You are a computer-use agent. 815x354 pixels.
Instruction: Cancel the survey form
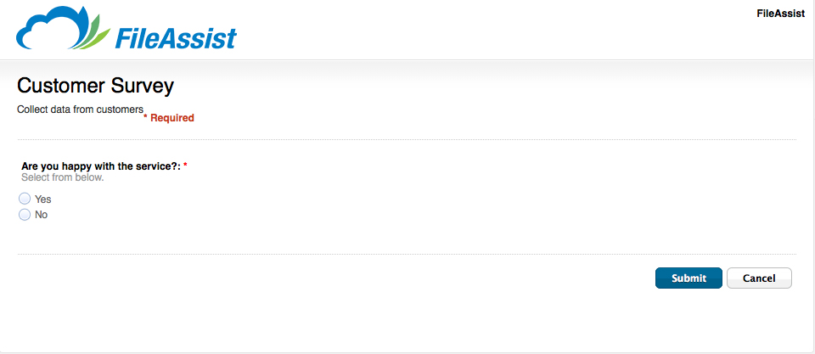[759, 278]
